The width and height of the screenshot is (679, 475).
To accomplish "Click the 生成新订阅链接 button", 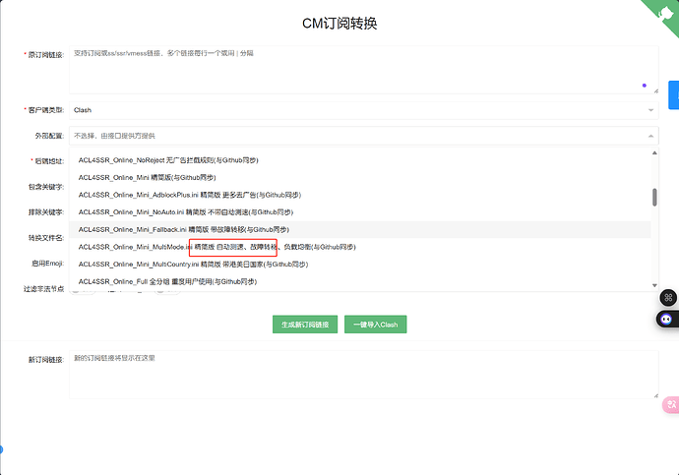I will click(x=305, y=325).
